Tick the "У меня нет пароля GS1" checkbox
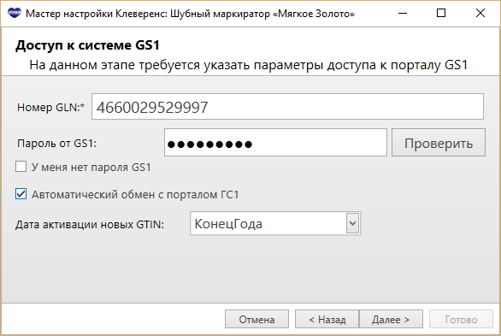The height and width of the screenshot is (336, 501). coord(21,167)
